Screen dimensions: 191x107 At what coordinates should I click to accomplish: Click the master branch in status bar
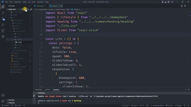tap(5, 106)
